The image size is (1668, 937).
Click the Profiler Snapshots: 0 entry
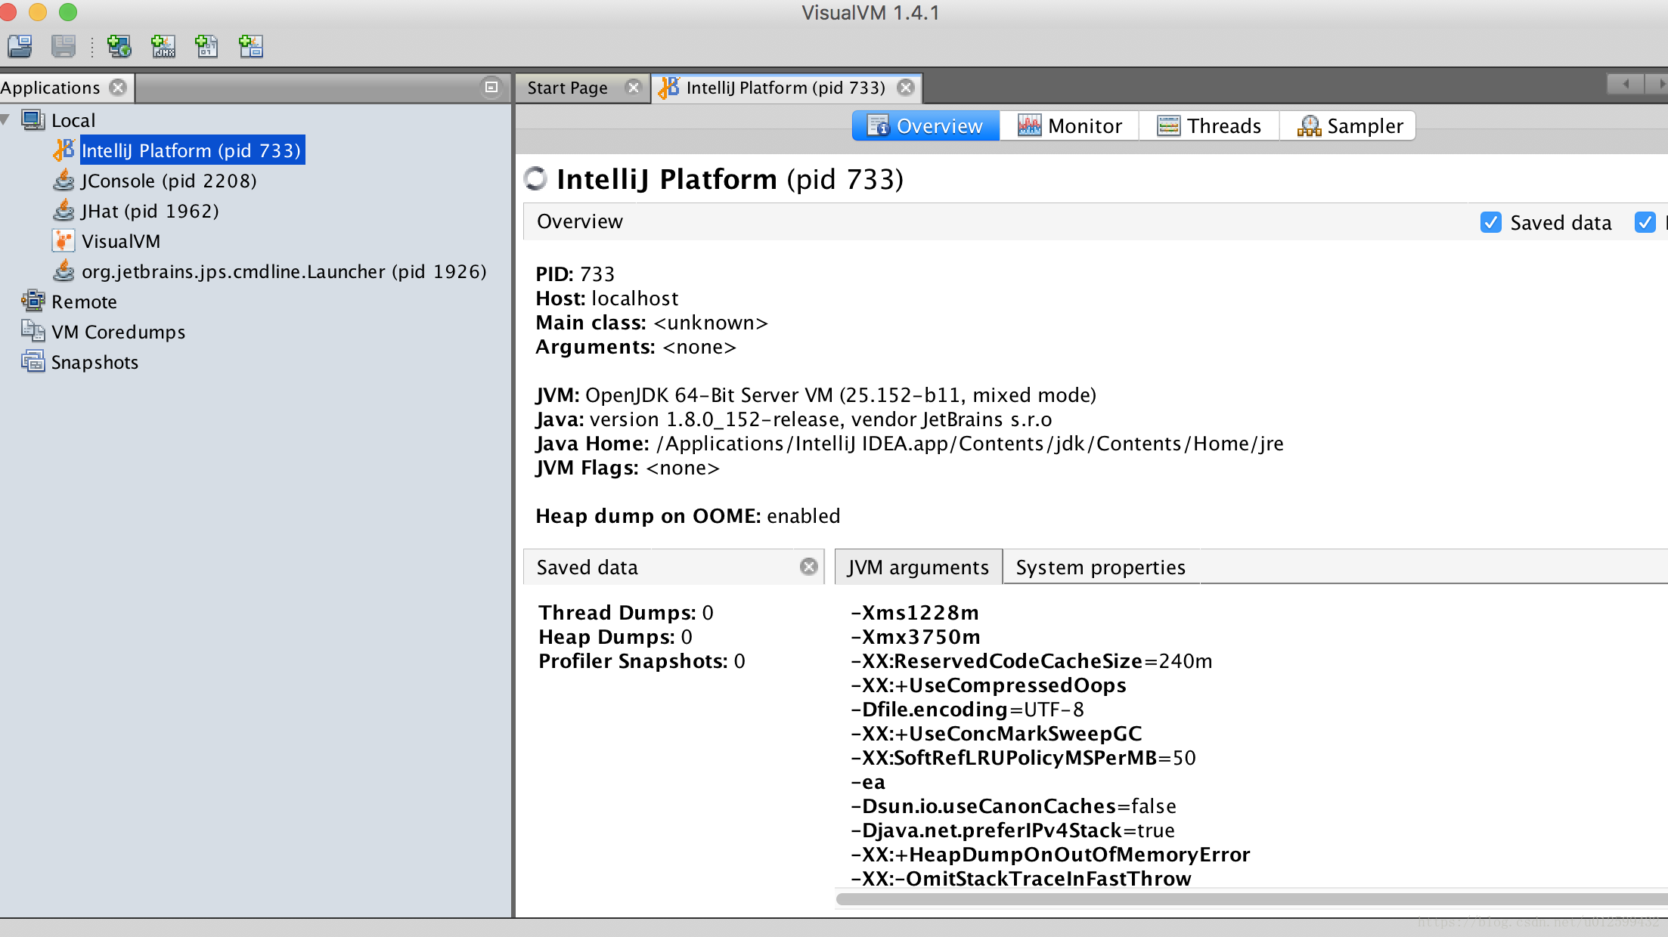point(641,661)
